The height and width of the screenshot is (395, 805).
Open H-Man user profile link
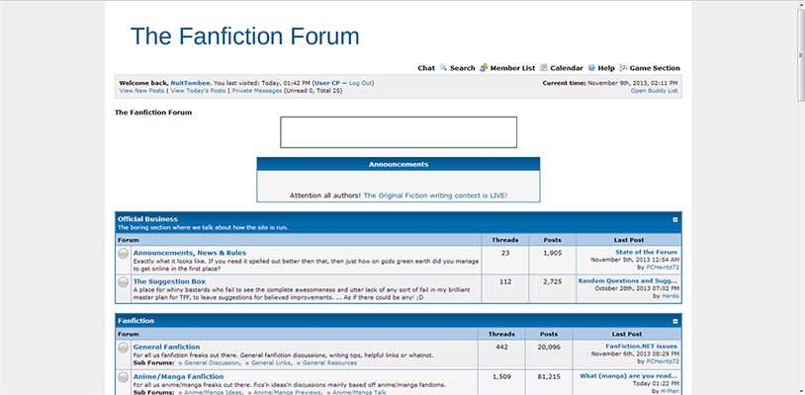pos(670,391)
